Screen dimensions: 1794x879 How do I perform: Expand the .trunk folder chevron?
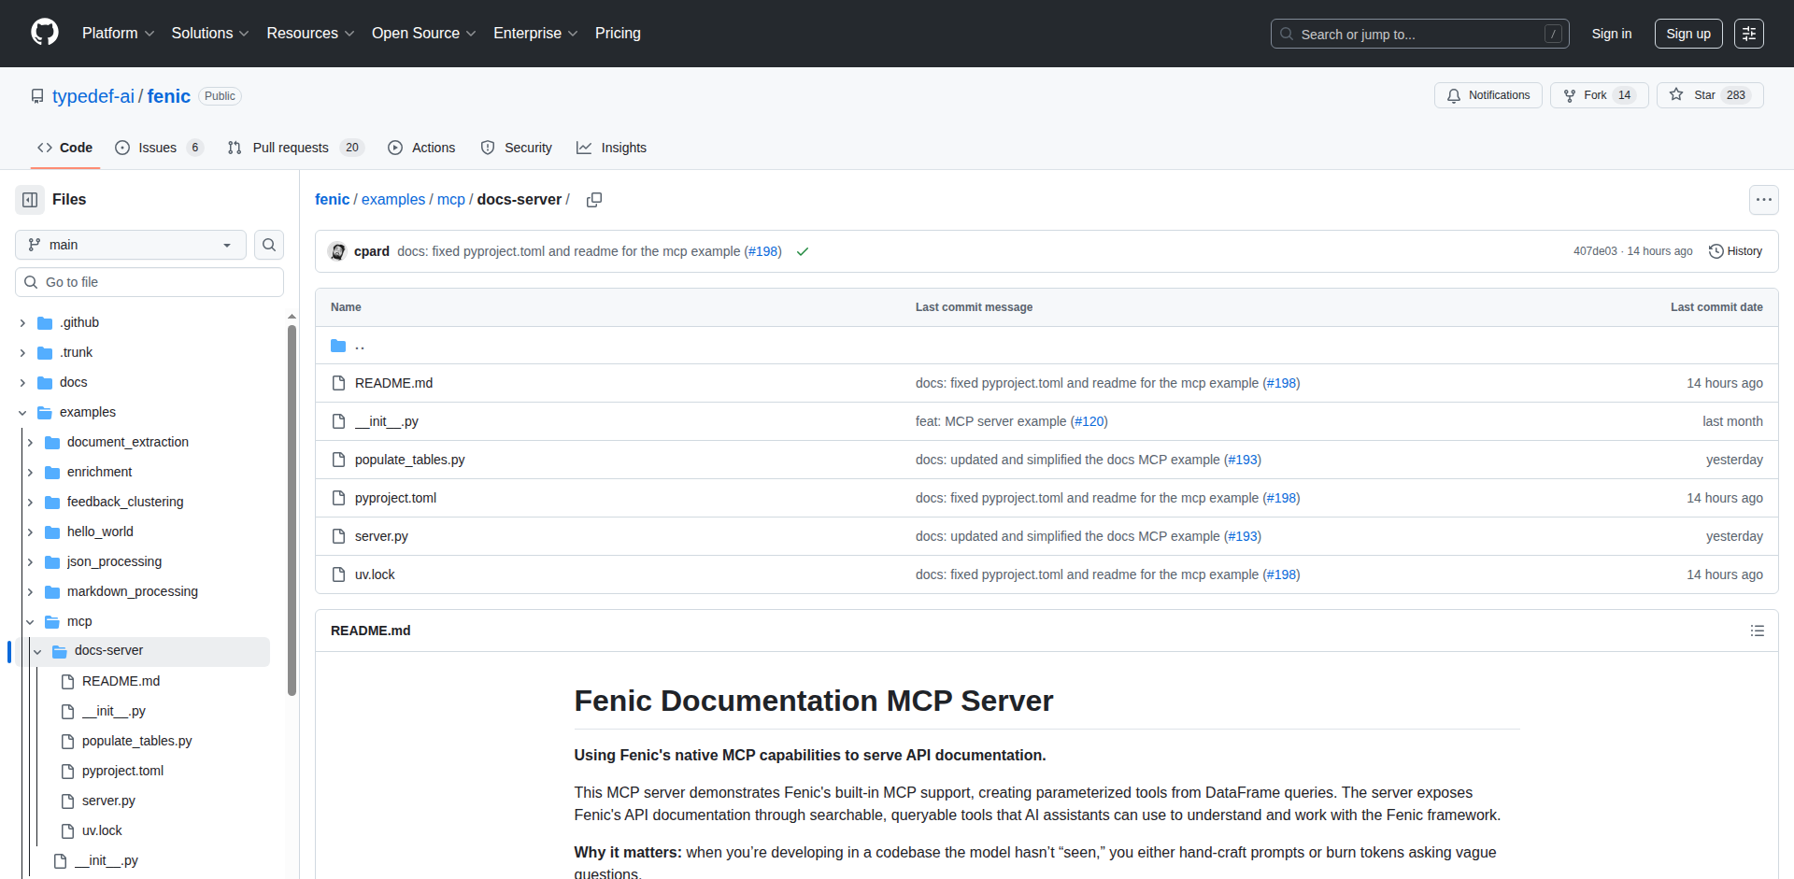22,352
